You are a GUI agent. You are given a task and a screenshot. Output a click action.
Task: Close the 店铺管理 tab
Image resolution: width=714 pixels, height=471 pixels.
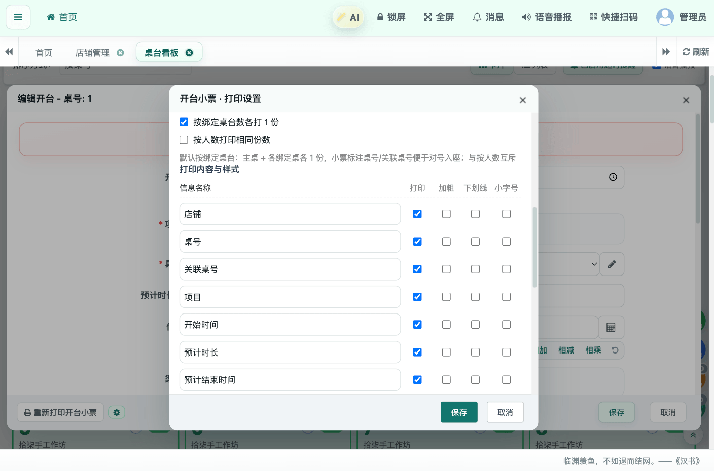click(120, 53)
